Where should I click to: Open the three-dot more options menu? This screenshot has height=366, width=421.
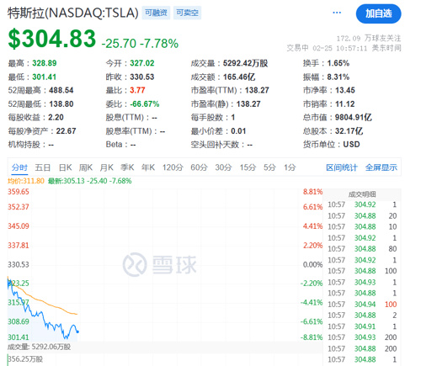coord(337,13)
